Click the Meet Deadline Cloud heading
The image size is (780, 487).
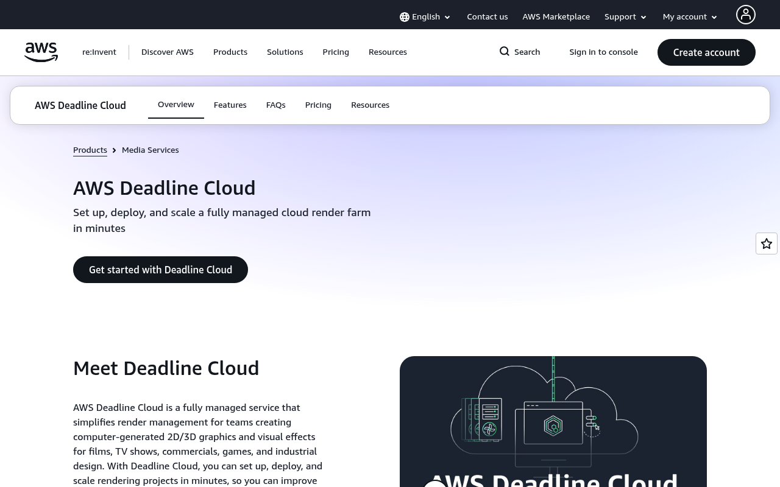[x=166, y=368]
